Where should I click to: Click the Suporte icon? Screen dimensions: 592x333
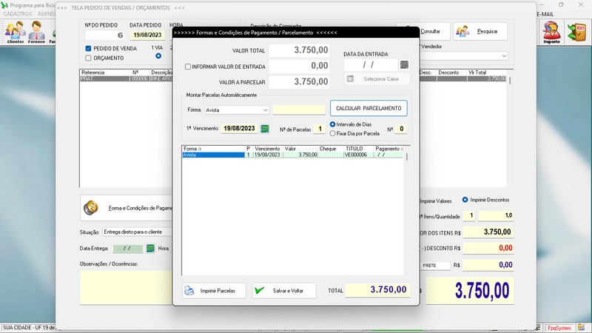551,32
